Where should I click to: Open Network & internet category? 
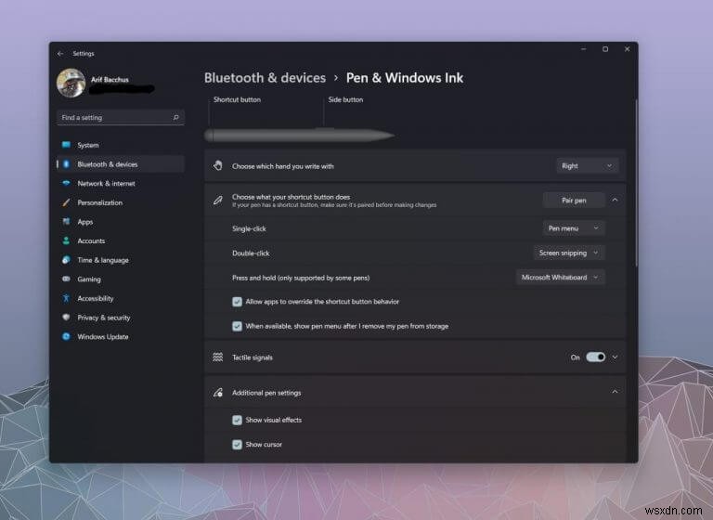[x=121, y=183]
